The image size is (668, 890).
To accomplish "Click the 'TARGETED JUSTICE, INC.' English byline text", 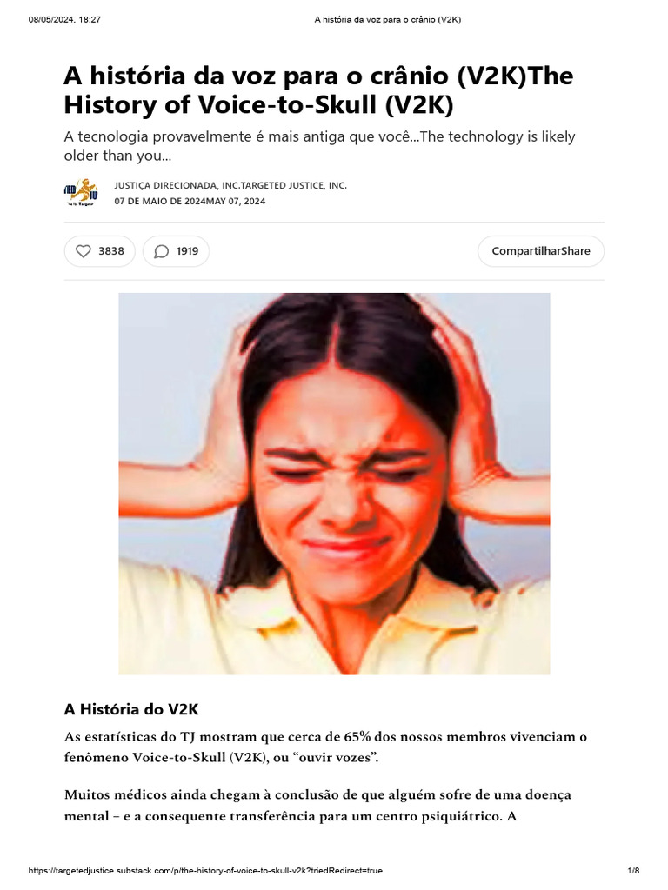I will coord(294,186).
